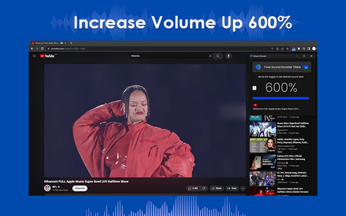The width and height of the screenshot is (346, 216).
Task: Save the video to a playlist
Action: coord(232,188)
